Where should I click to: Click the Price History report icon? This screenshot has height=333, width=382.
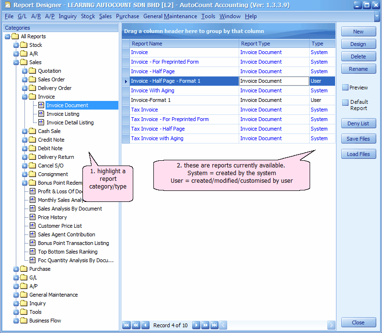[x=33, y=217]
